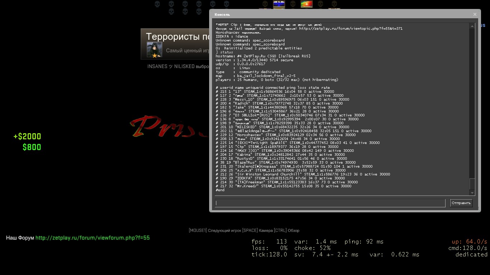
Task: Click the console scrollbar down arrow
Action: point(472,193)
